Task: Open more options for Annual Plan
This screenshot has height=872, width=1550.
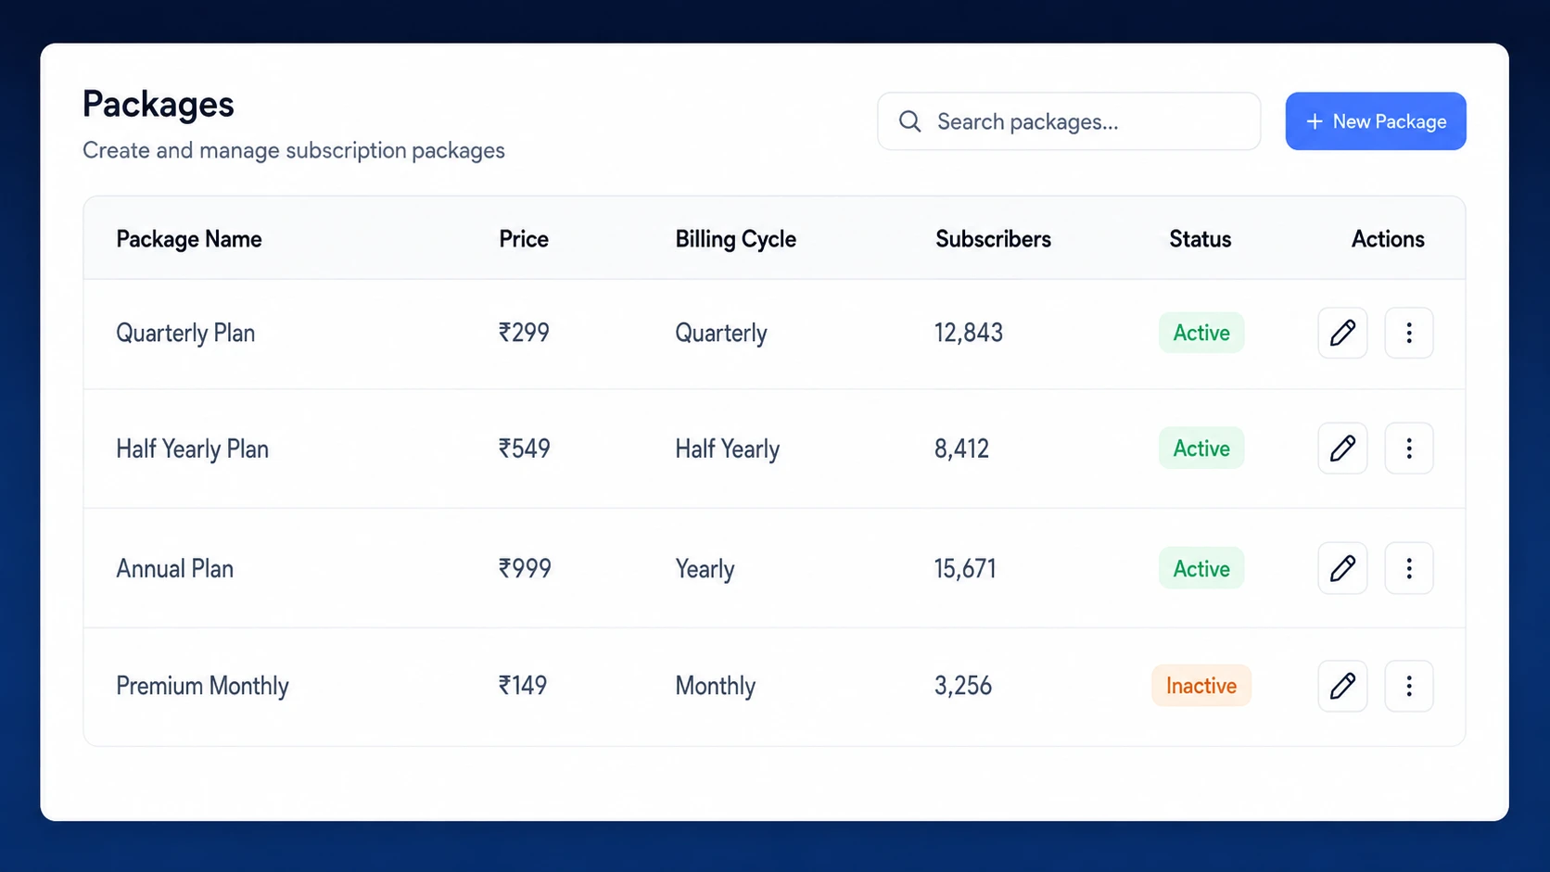Action: (x=1408, y=568)
